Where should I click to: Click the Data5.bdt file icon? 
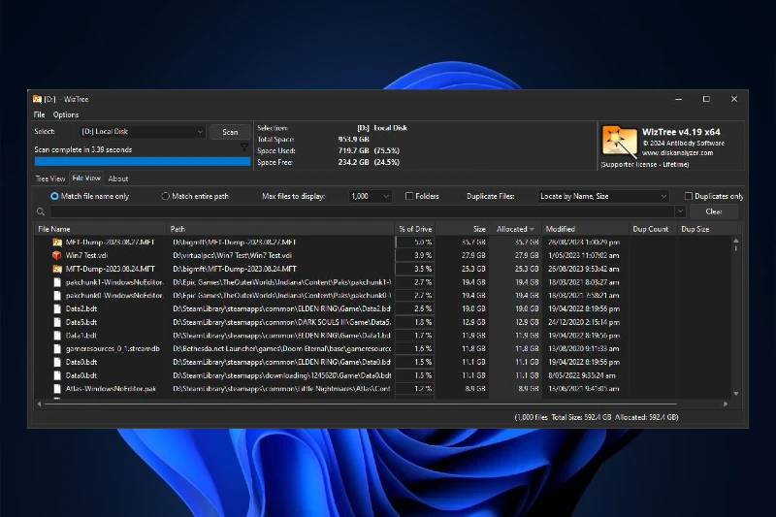pos(57,322)
